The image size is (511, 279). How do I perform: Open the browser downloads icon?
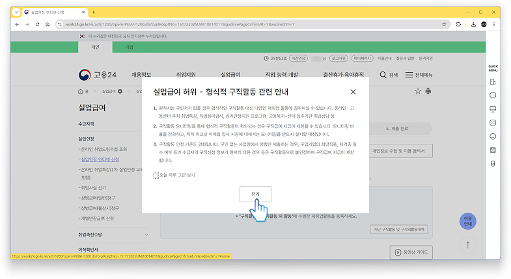(473, 25)
